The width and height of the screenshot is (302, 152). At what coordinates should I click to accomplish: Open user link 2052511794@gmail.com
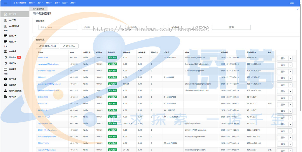click(47, 130)
